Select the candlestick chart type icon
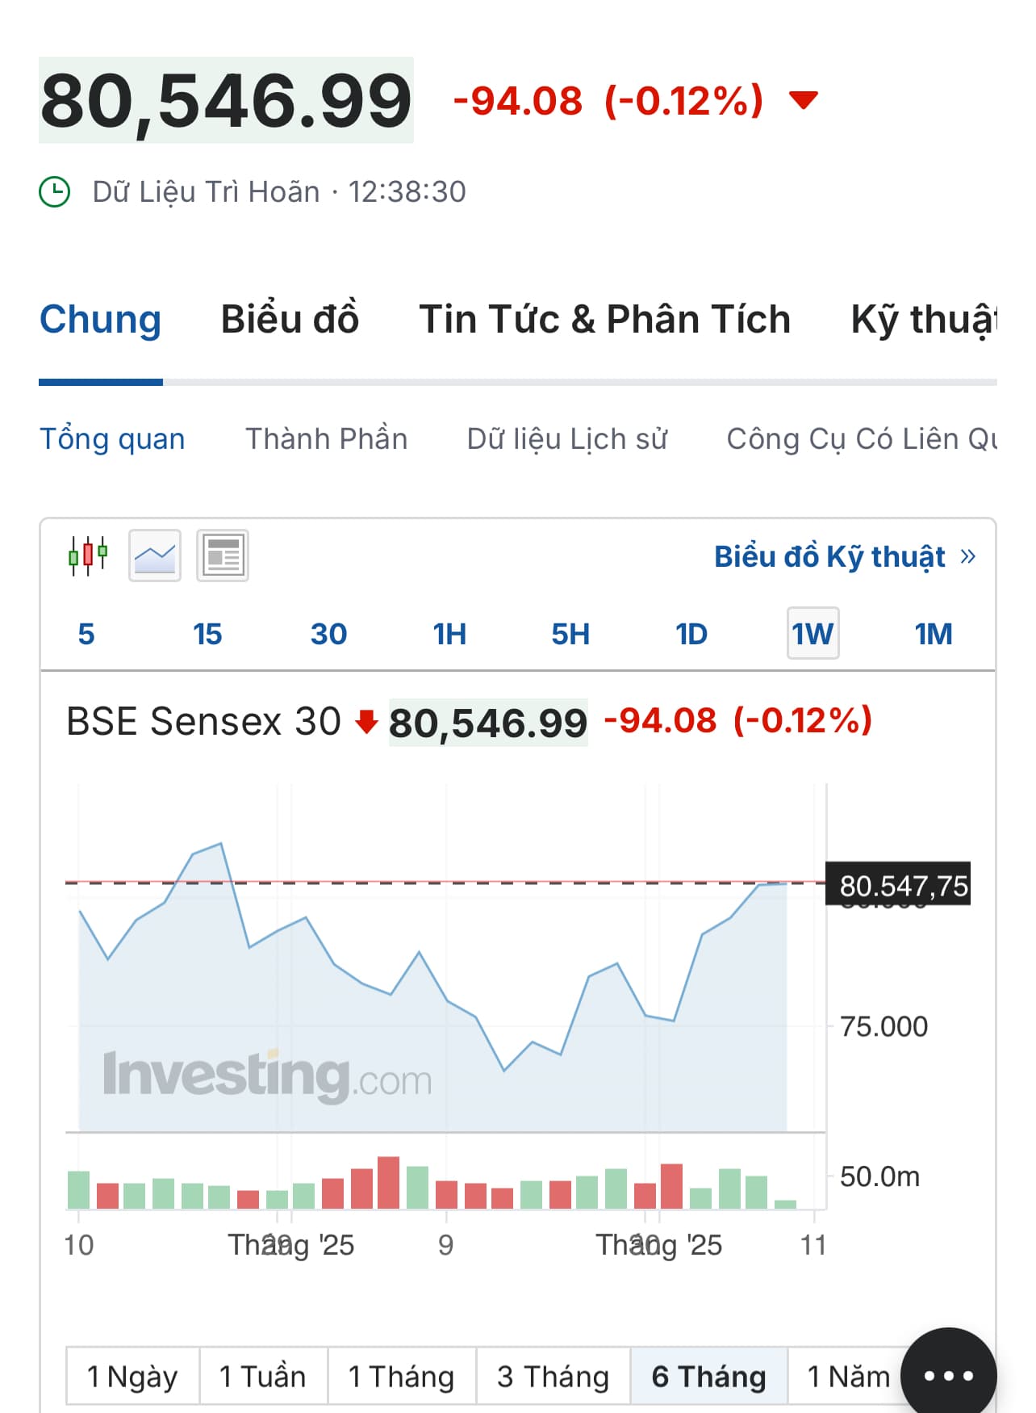 (88, 556)
